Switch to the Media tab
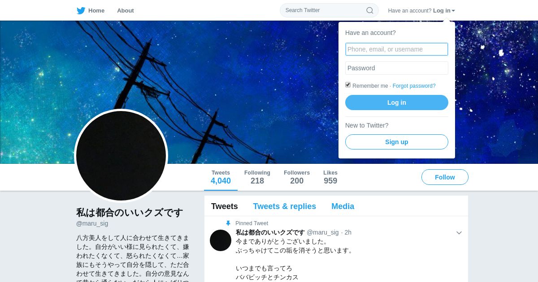Viewport: 538px width, 282px height. (343, 206)
